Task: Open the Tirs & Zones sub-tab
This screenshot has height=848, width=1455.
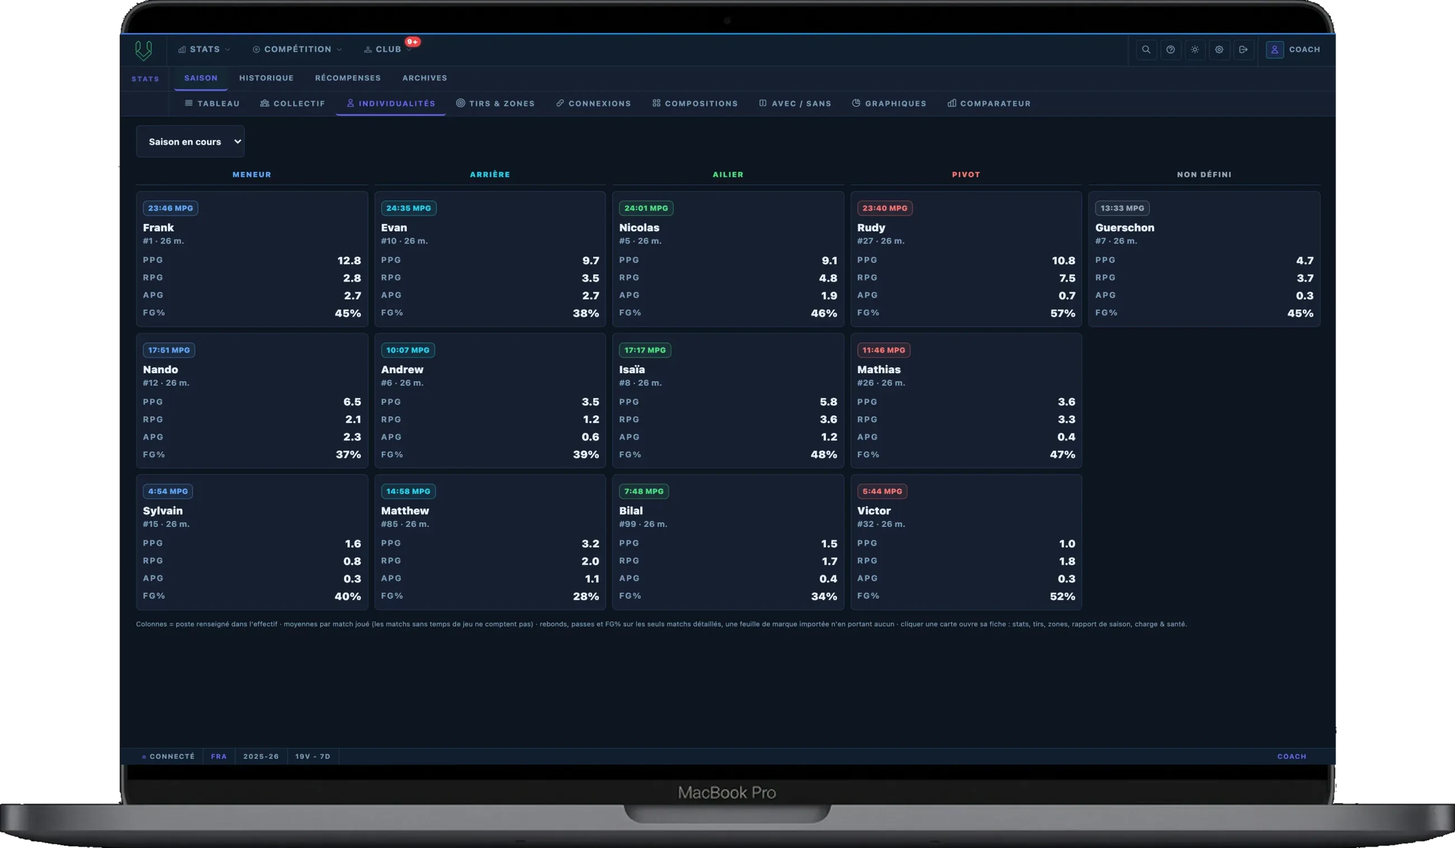Action: click(x=495, y=103)
